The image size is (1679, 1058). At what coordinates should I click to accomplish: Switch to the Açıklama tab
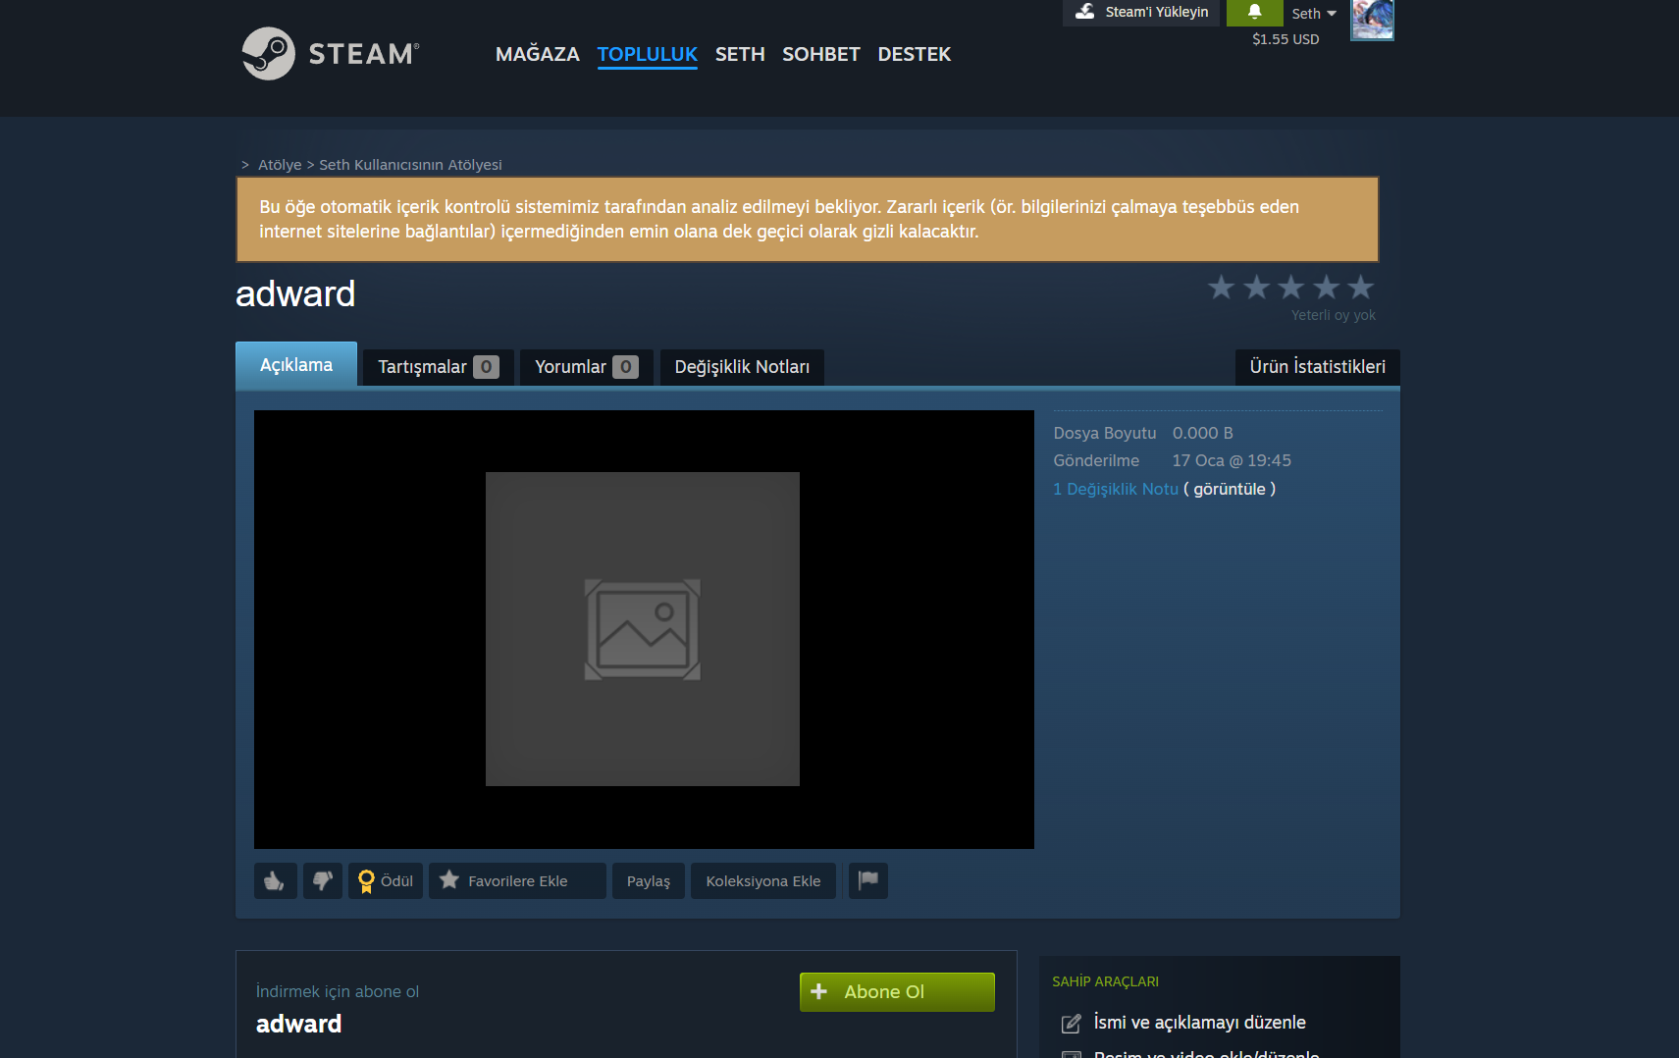click(296, 364)
